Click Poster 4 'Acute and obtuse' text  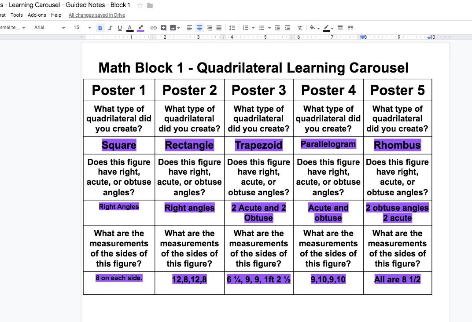(x=328, y=213)
